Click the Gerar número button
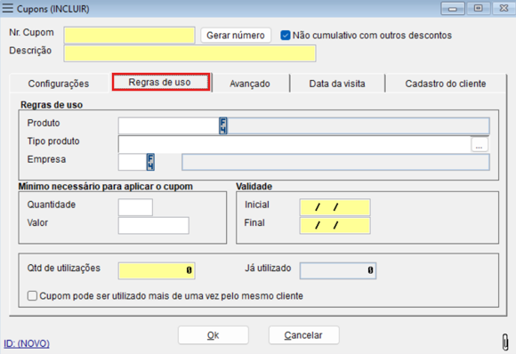The height and width of the screenshot is (354, 516). coord(236,36)
